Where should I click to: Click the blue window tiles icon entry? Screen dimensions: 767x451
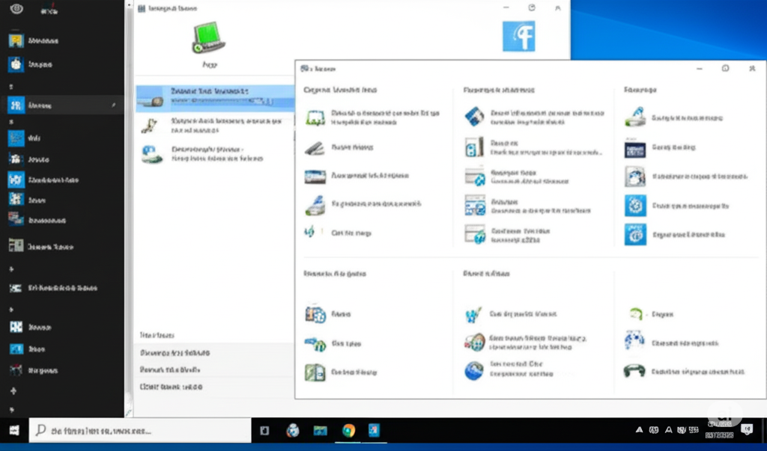[474, 205]
